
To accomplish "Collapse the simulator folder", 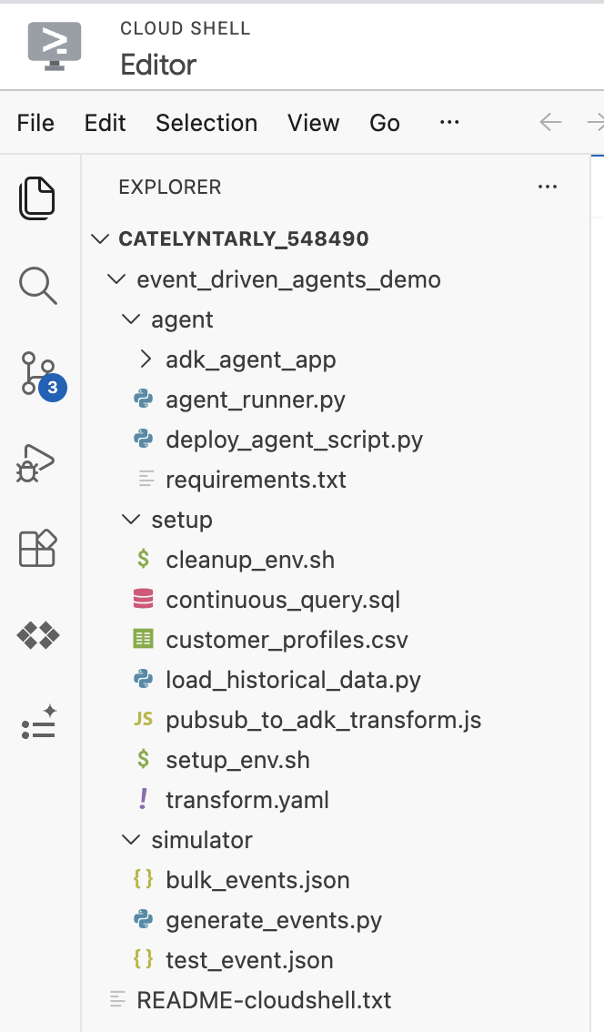I will pos(130,839).
